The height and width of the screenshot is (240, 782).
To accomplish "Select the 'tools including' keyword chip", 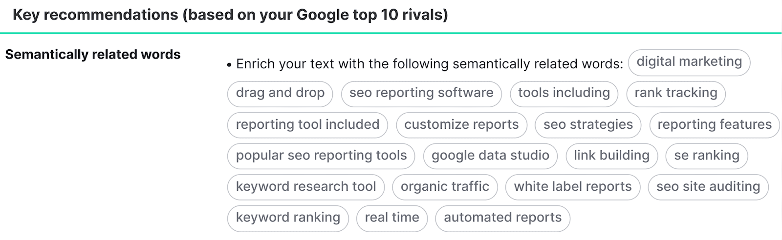I will click(x=564, y=93).
